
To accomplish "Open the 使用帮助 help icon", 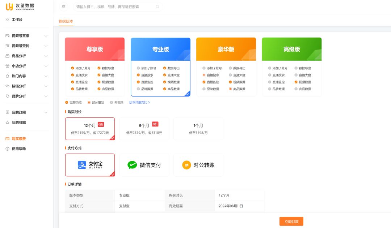I will [8, 149].
